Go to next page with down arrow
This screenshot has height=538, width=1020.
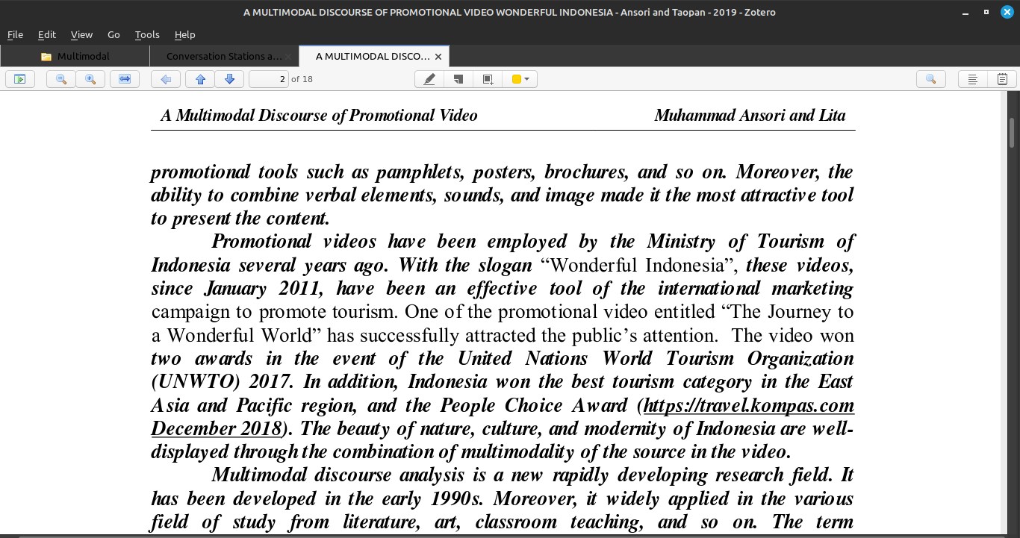pyautogui.click(x=229, y=79)
